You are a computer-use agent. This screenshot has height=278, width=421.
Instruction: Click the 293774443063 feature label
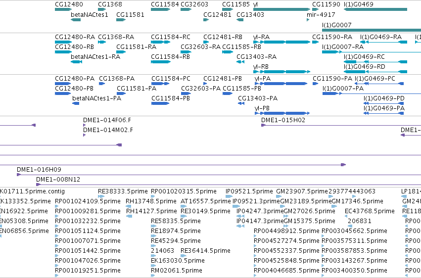click(x=352, y=191)
